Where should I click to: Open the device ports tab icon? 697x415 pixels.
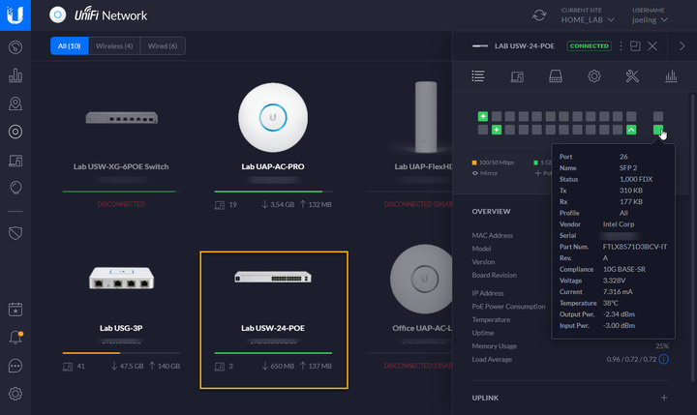pyautogui.click(x=556, y=76)
